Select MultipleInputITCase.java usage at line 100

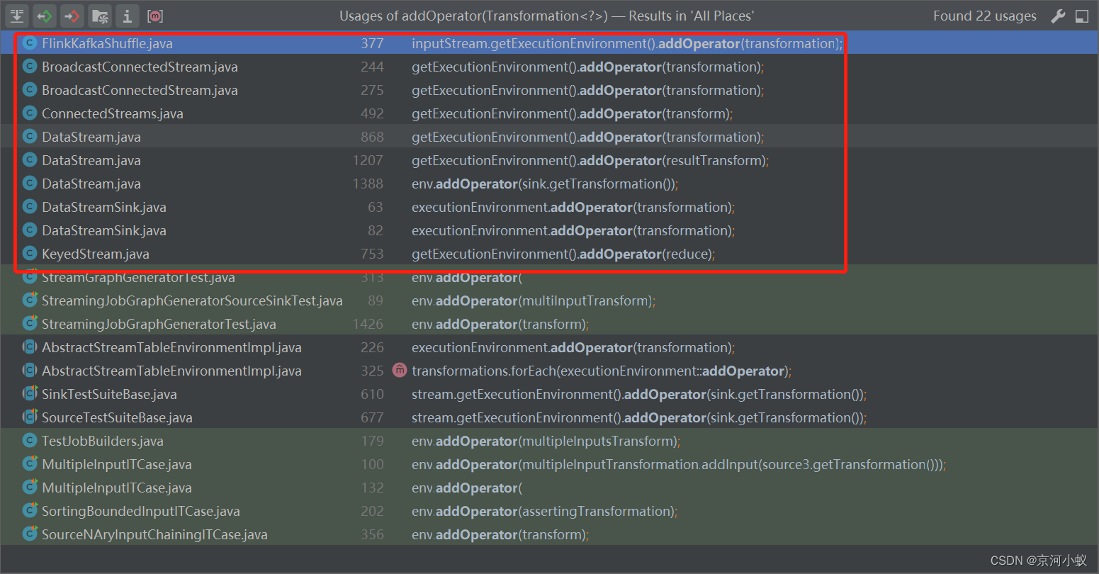click(x=549, y=464)
